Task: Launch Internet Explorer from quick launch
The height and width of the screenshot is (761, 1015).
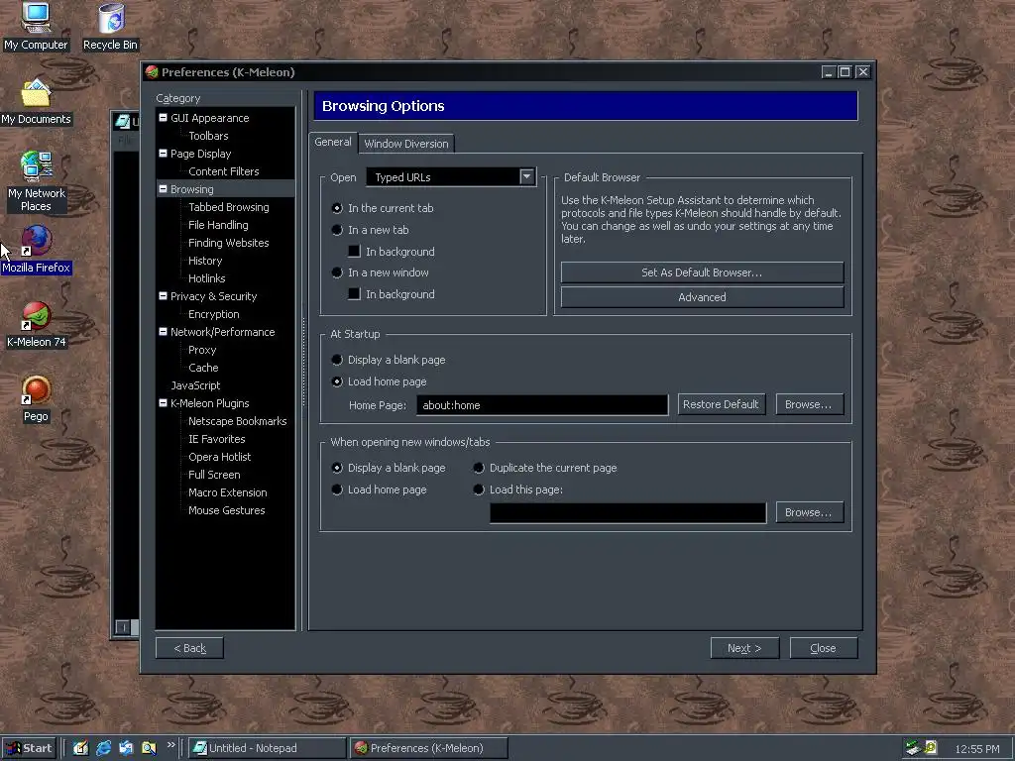Action: pyautogui.click(x=103, y=748)
